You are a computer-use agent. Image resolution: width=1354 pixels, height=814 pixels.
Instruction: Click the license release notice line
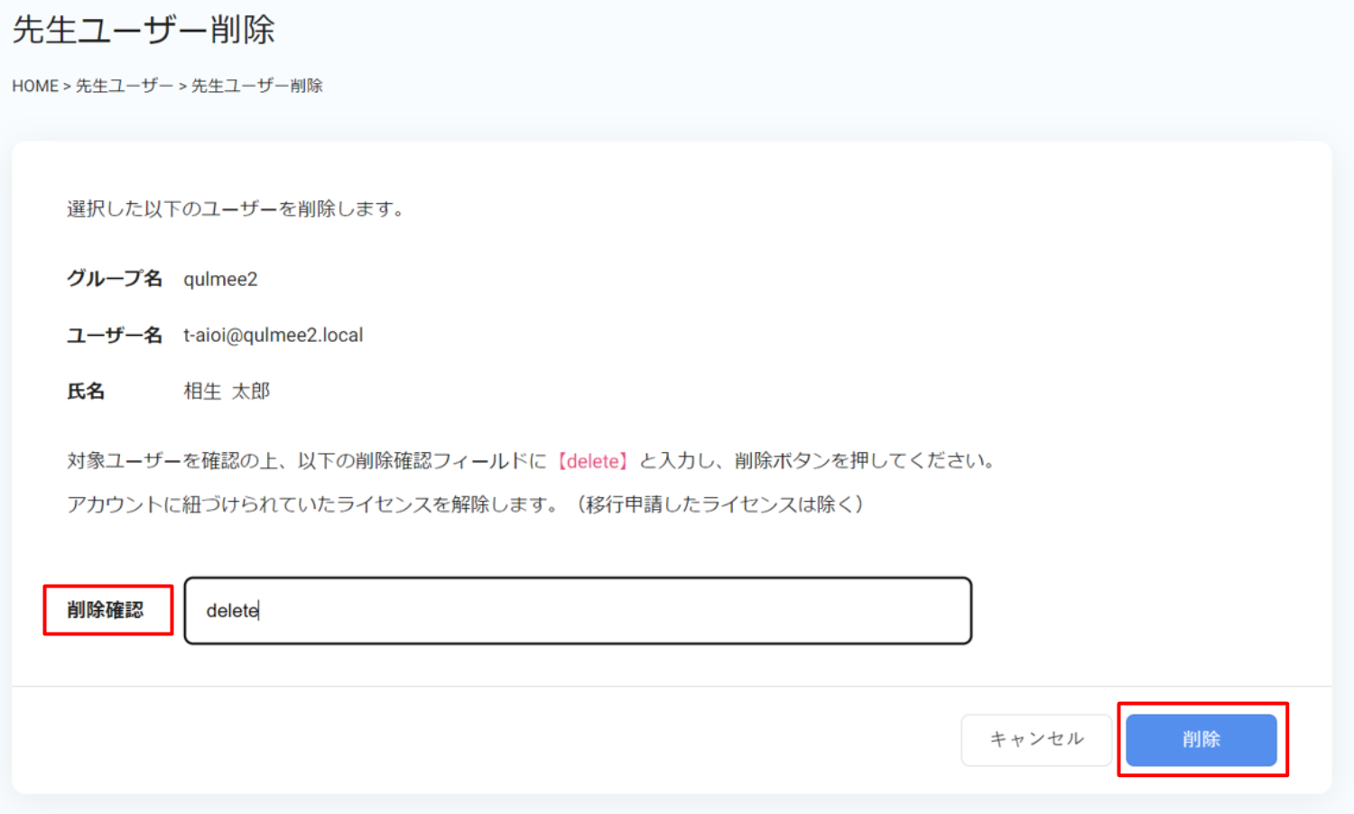466,504
